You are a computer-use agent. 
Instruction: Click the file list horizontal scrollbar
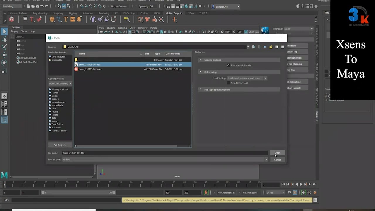[x=127, y=146]
